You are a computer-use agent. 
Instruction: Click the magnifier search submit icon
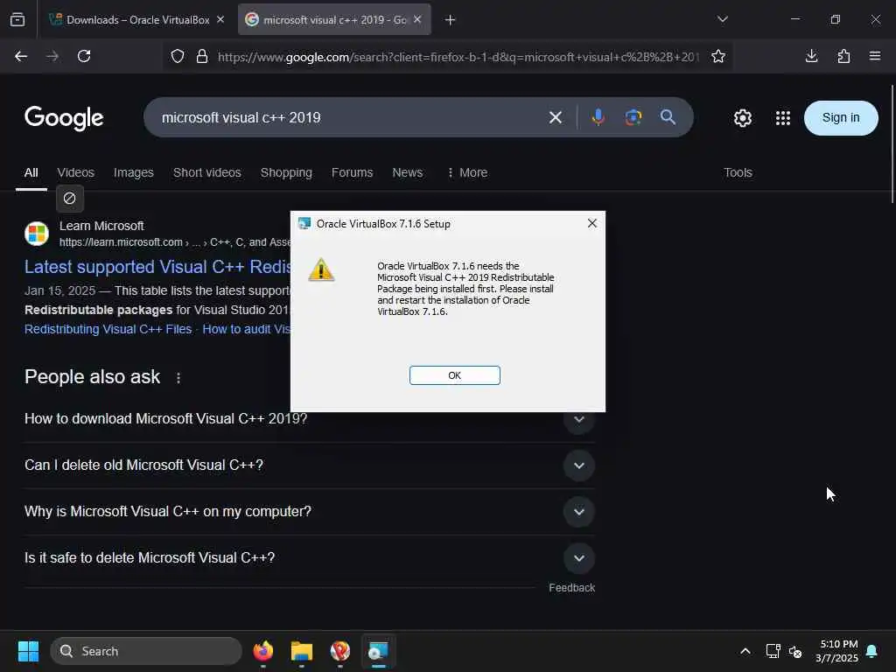point(668,117)
